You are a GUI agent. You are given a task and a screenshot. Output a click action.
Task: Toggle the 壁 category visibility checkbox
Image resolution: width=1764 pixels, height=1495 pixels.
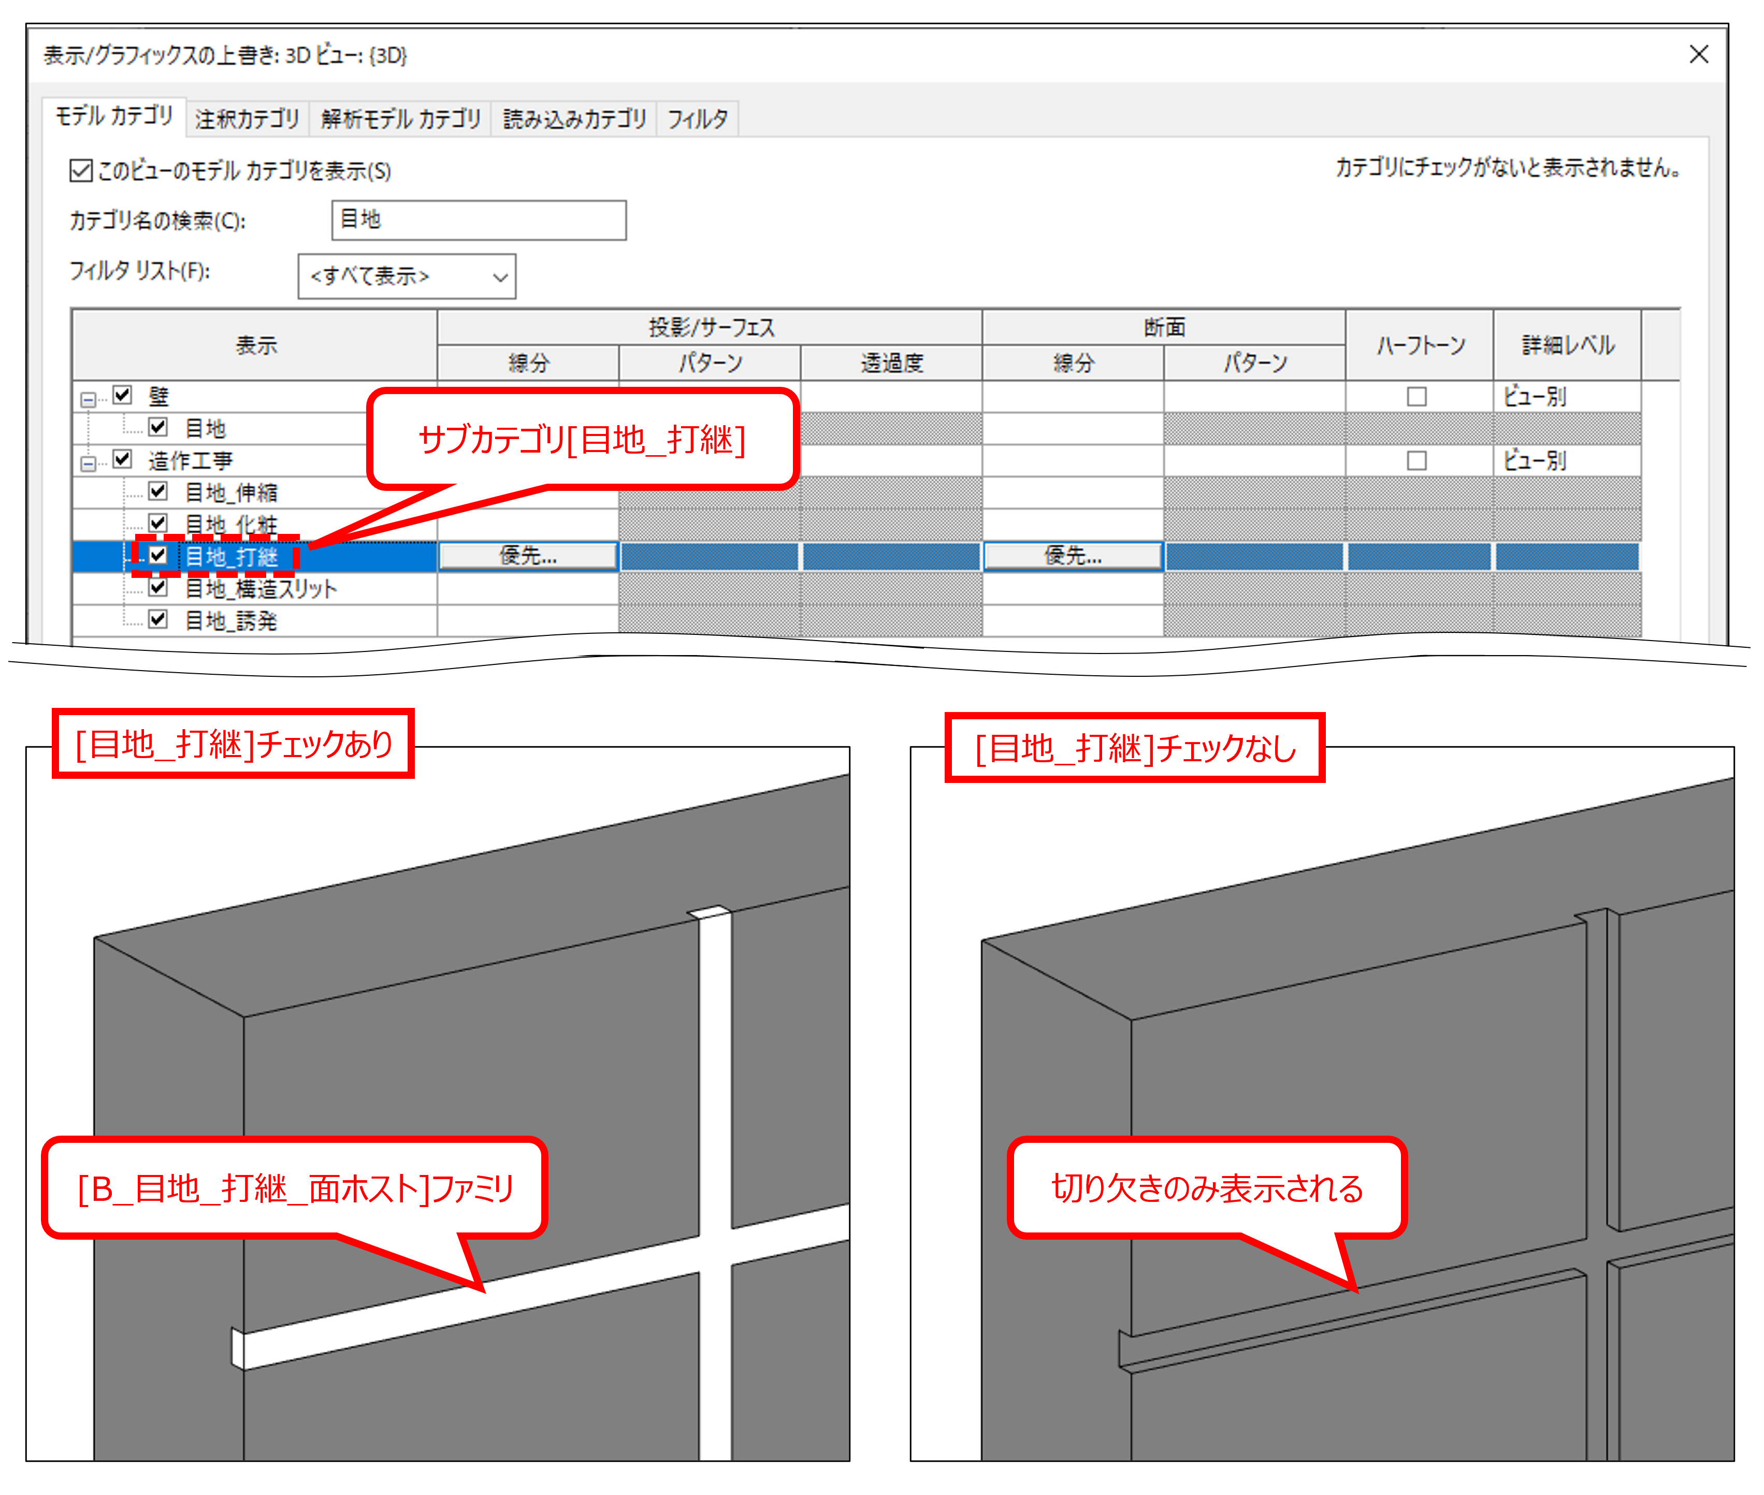122,395
